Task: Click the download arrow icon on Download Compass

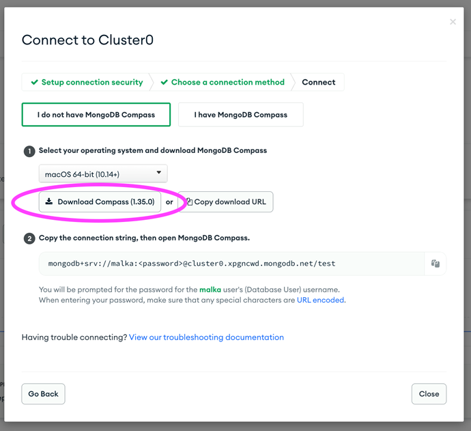Action: [x=49, y=201]
